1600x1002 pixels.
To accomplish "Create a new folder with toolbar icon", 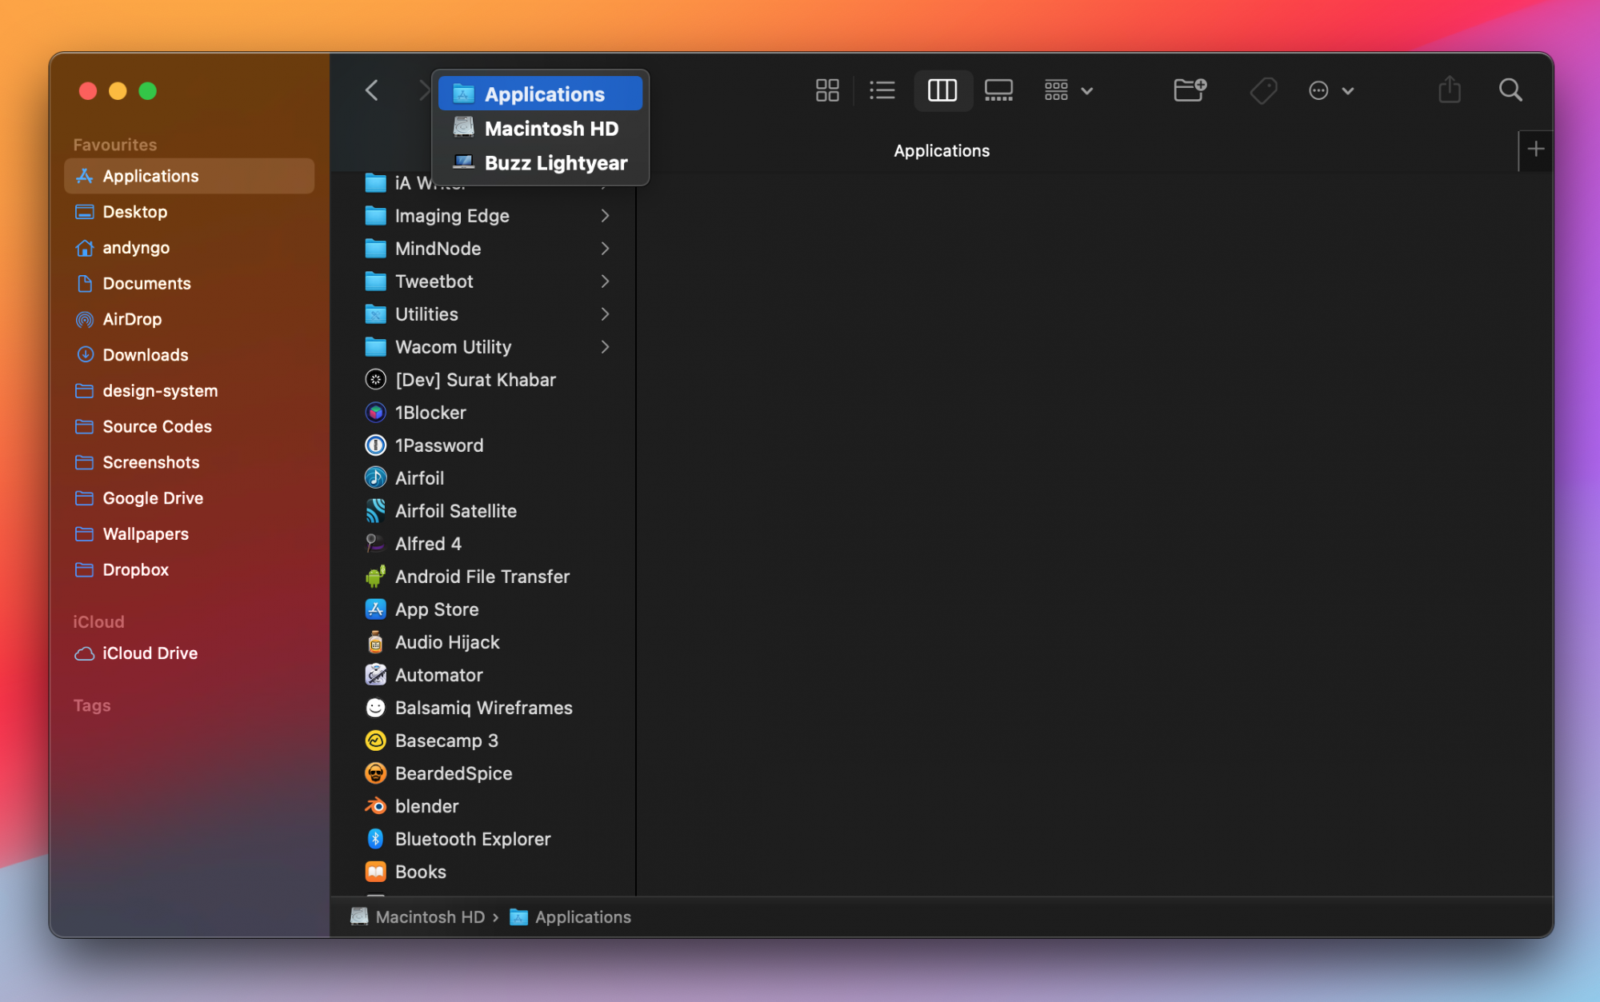I will pos(1190,90).
